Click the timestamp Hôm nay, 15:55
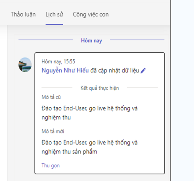Image resolution: width=194 pixels, height=181 pixels. coord(58,61)
